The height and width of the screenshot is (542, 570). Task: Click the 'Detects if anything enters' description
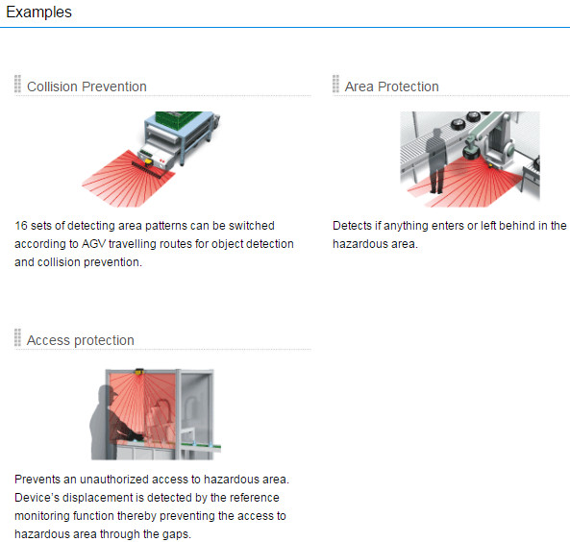click(449, 234)
